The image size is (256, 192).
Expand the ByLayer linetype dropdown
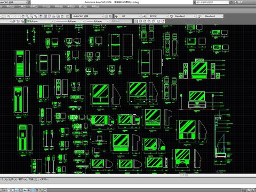[70, 21]
